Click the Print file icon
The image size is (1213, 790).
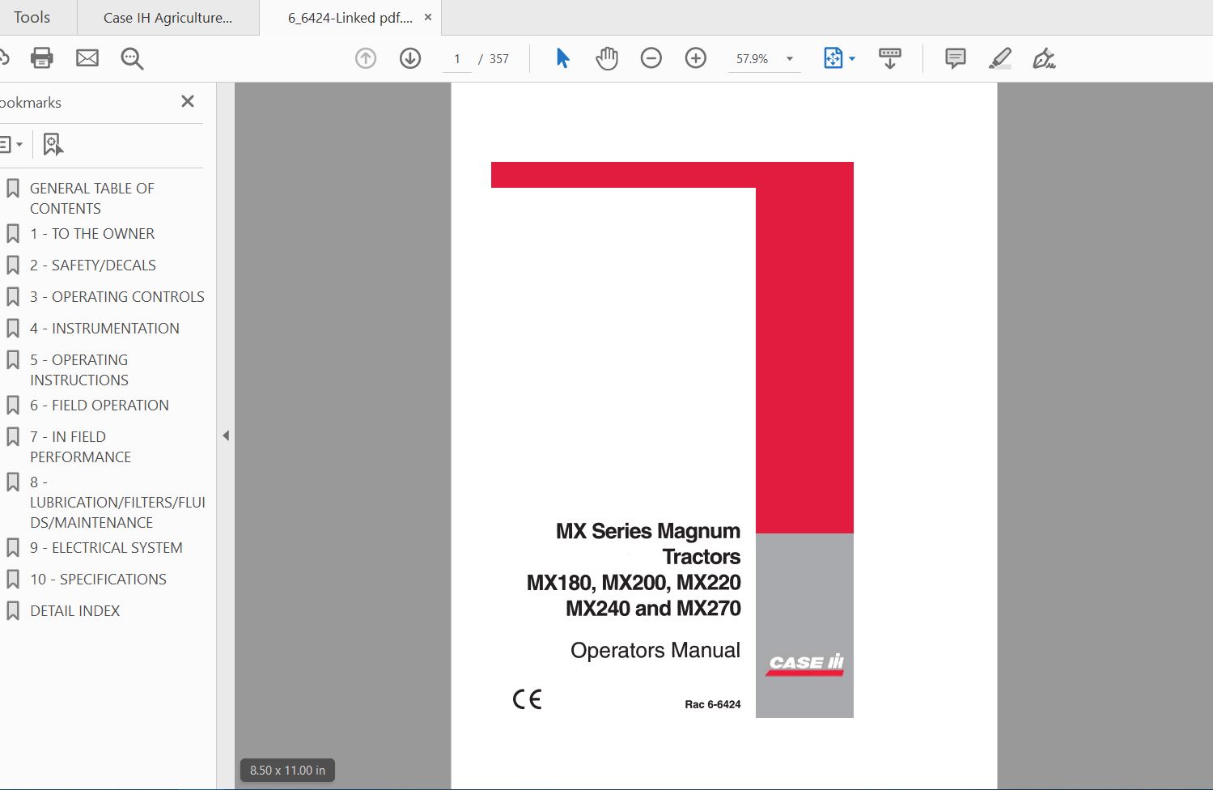click(x=41, y=58)
